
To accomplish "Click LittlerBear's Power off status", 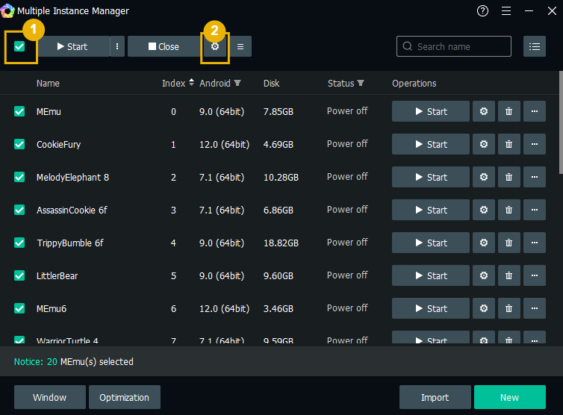I will pos(347,275).
